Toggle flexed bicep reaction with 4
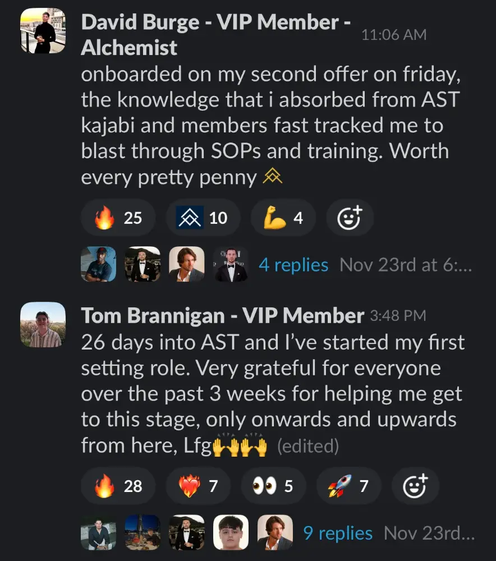 tap(283, 218)
